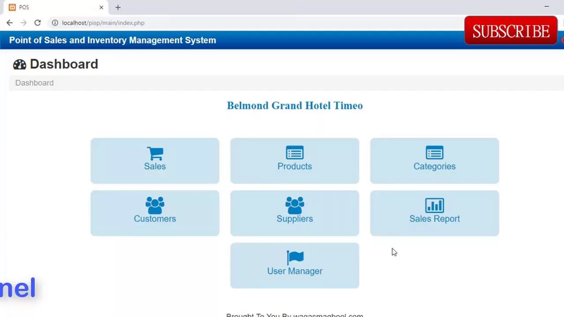Click the Products label text
Image resolution: width=564 pixels, height=317 pixels.
coord(294,166)
